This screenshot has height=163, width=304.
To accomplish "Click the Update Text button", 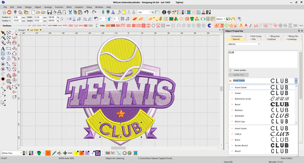I will [238, 75].
